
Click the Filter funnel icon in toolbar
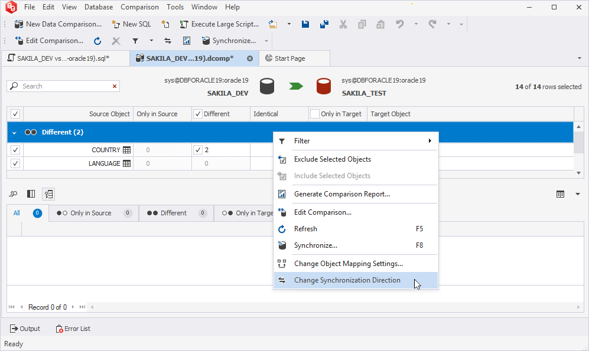coord(135,41)
